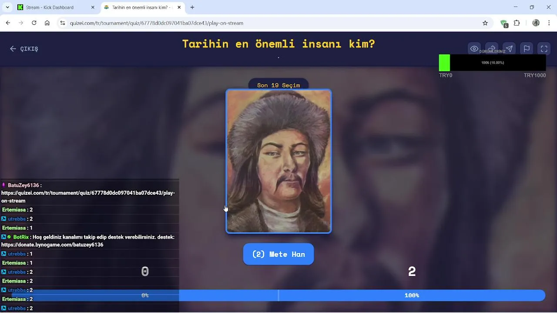557x313 pixels.
Task: Select the Tarihin en önemli insanı kim tab
Action: tap(142, 7)
